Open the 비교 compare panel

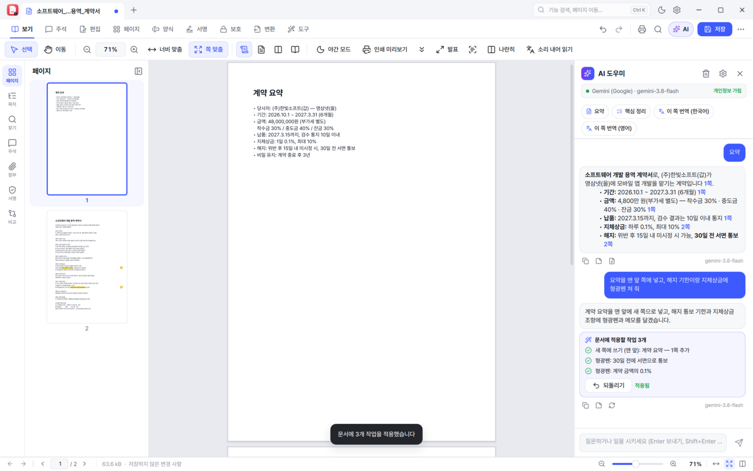[12, 217]
